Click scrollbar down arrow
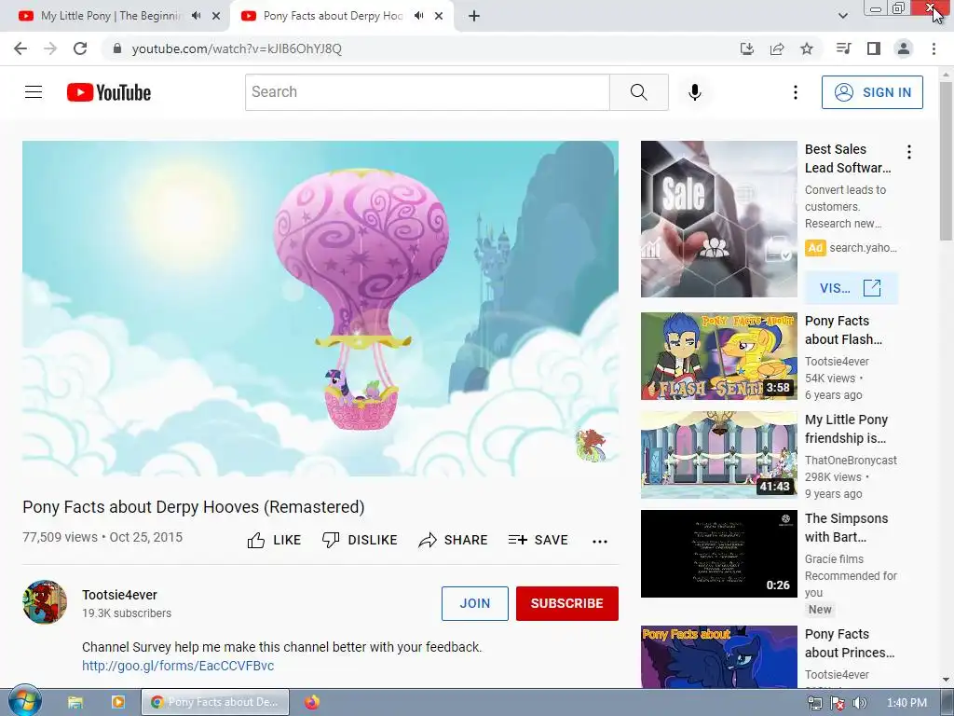Image resolution: width=954 pixels, height=716 pixels. tap(947, 680)
